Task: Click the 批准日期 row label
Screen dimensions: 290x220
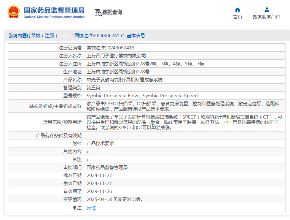Action: pos(72,175)
